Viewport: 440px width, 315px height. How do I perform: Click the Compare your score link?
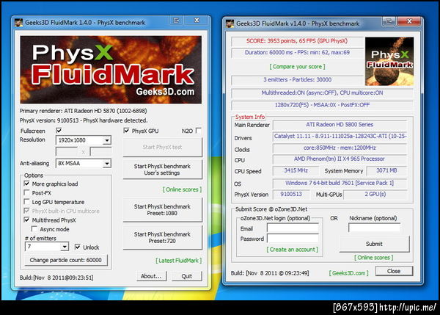[297, 67]
